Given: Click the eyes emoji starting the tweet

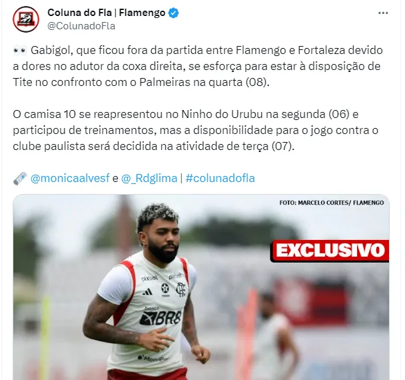Looking at the screenshot, I should click(20, 51).
